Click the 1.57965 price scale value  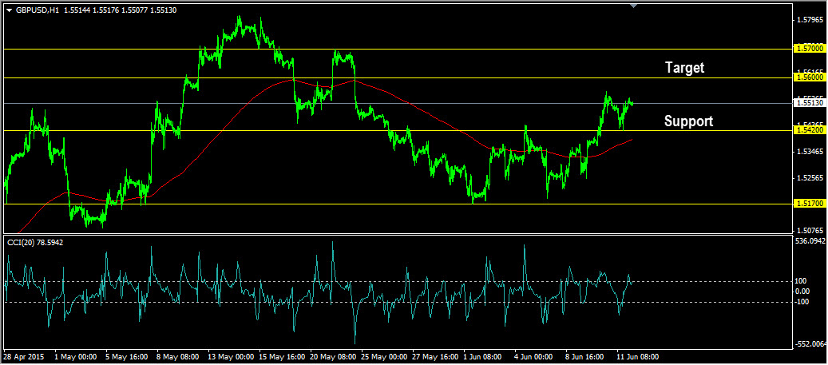pyautogui.click(x=811, y=21)
